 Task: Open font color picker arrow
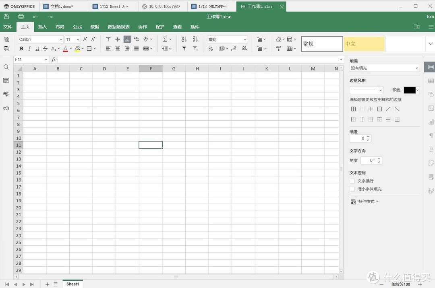coord(71,48)
